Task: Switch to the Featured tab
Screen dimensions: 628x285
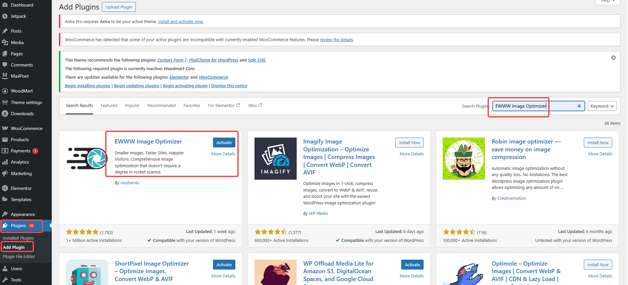Action: tap(109, 106)
